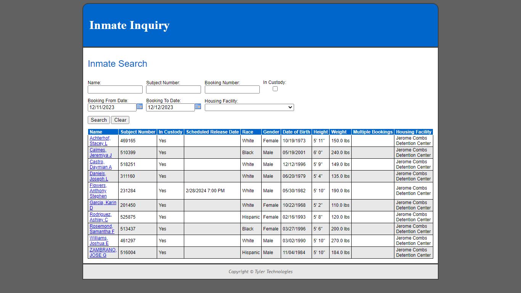Select subject number 518251 cell
Screen dimensions: 521x293
(x=138, y=164)
